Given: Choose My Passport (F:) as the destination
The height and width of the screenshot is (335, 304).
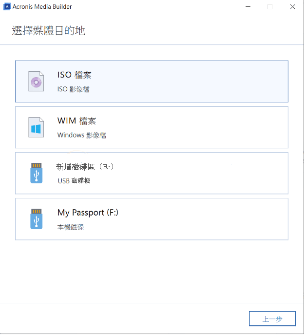Looking at the screenshot, I should pos(88,213).
